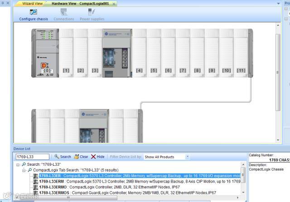Select empty chassis slot 2

click(81, 53)
